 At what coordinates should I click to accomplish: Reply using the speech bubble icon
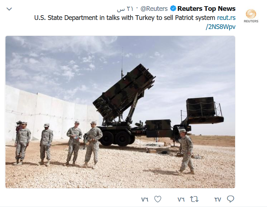231,199
